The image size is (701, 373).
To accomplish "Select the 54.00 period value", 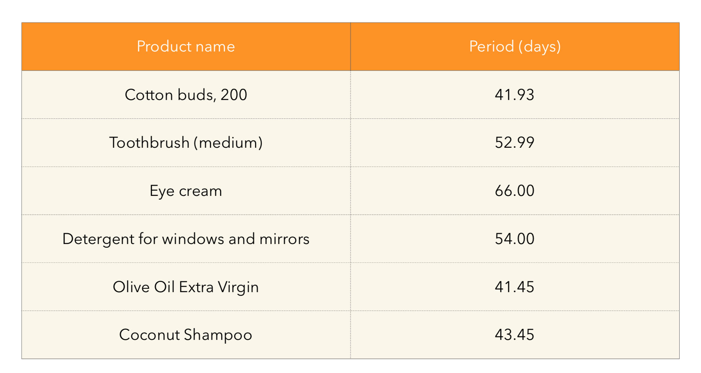I will pyautogui.click(x=514, y=239).
